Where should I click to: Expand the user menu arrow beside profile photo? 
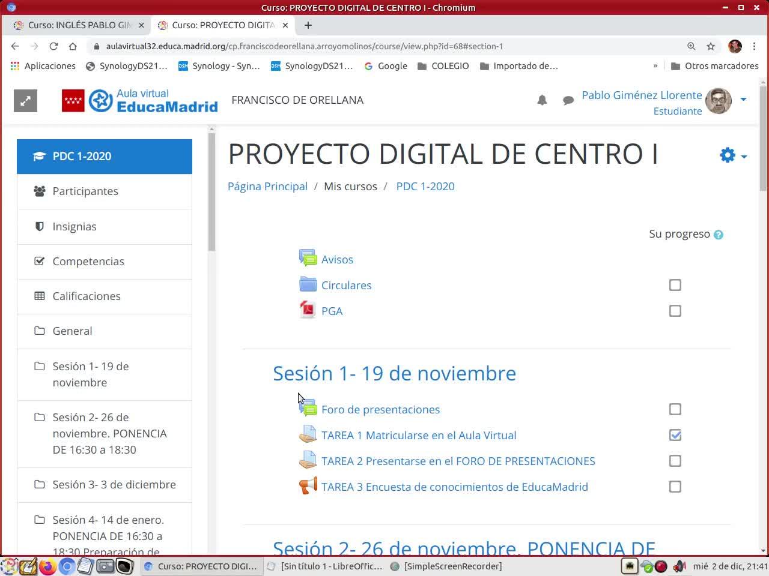pos(743,100)
